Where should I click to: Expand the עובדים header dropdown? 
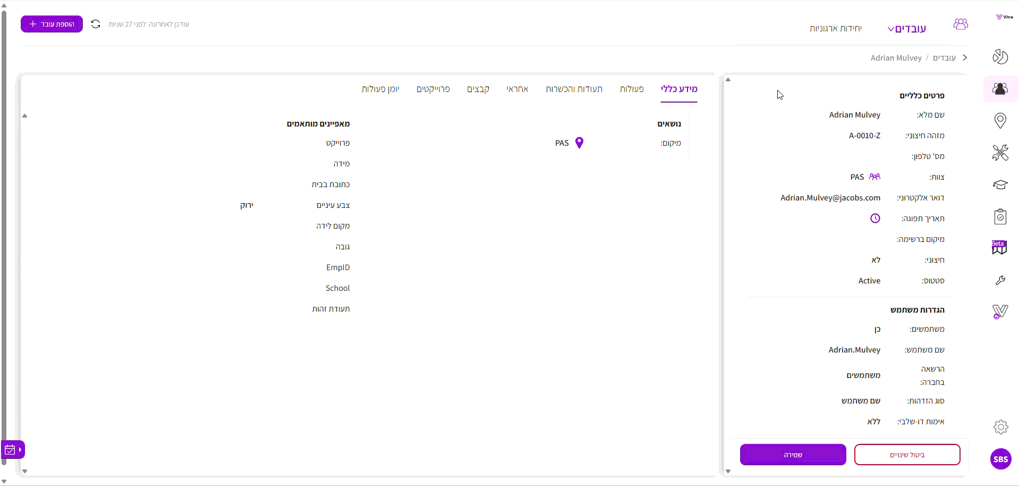907,29
